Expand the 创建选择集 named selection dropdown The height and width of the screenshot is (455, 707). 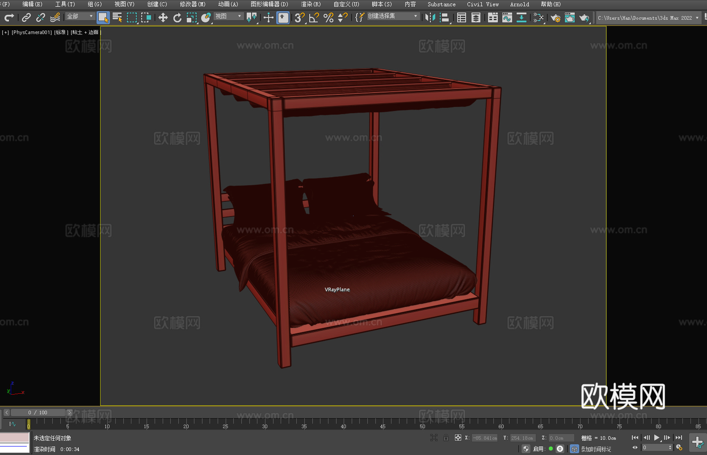(x=393, y=16)
